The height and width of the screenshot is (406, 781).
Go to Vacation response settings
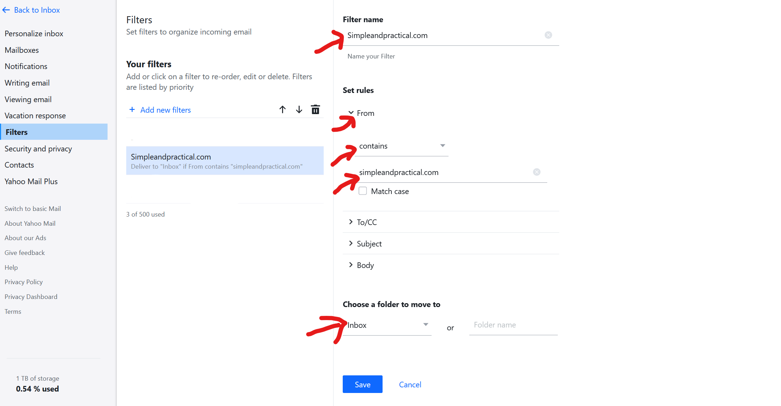[x=35, y=115]
